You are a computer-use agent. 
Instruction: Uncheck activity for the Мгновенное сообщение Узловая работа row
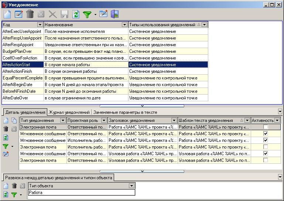pyautogui.click(x=266, y=153)
